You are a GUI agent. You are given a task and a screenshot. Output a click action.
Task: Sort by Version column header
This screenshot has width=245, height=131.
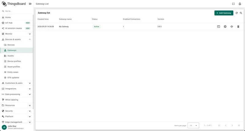click(161, 19)
